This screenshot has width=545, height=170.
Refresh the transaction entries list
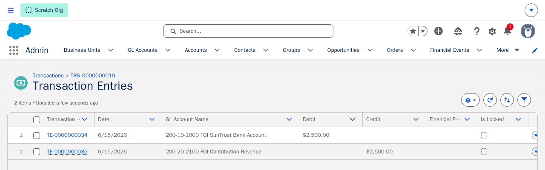tap(490, 100)
